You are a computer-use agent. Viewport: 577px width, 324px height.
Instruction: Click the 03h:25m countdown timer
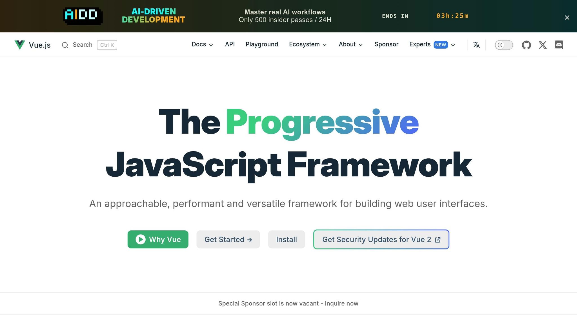pyautogui.click(x=452, y=16)
